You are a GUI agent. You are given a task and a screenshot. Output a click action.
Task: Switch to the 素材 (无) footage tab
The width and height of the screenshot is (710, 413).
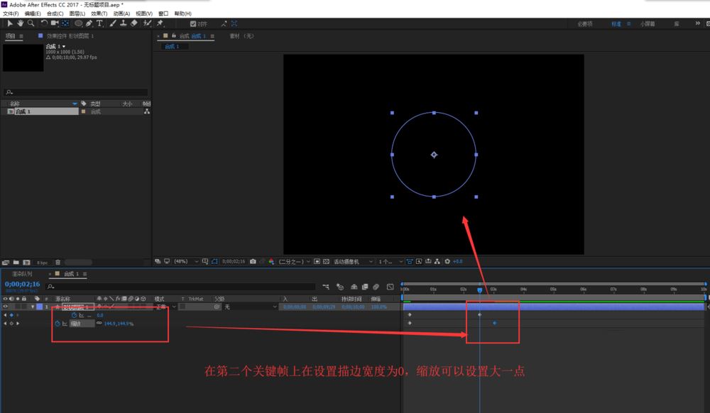242,35
